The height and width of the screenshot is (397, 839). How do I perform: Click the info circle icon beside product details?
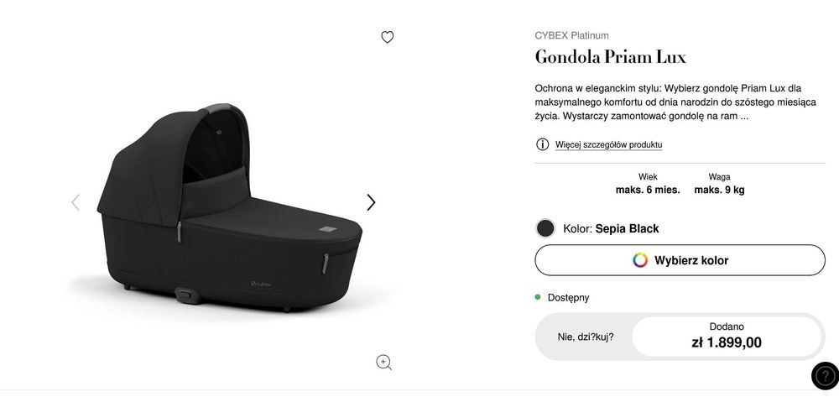[542, 144]
